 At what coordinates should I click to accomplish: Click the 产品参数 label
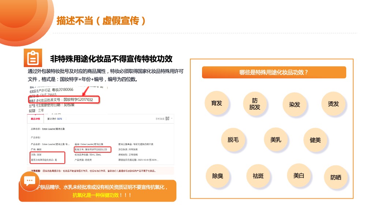(x=36, y=138)
